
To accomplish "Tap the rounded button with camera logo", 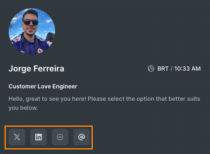I will (x=60, y=137).
